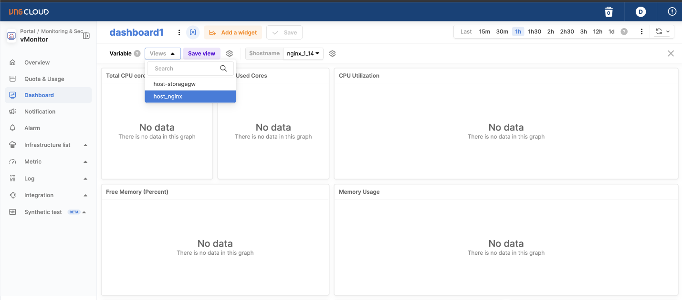Open the nginx_1_14 hostname dropdown
Screen dimensions: 682x300
pyautogui.click(x=303, y=53)
